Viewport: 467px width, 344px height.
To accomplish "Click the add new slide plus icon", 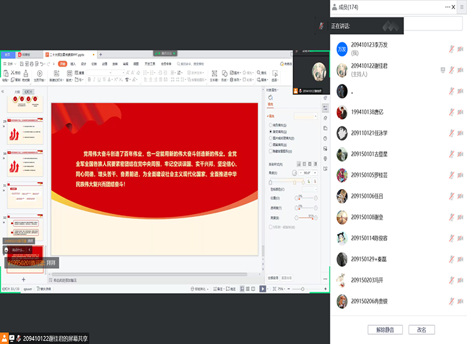I will pyautogui.click(x=24, y=280).
